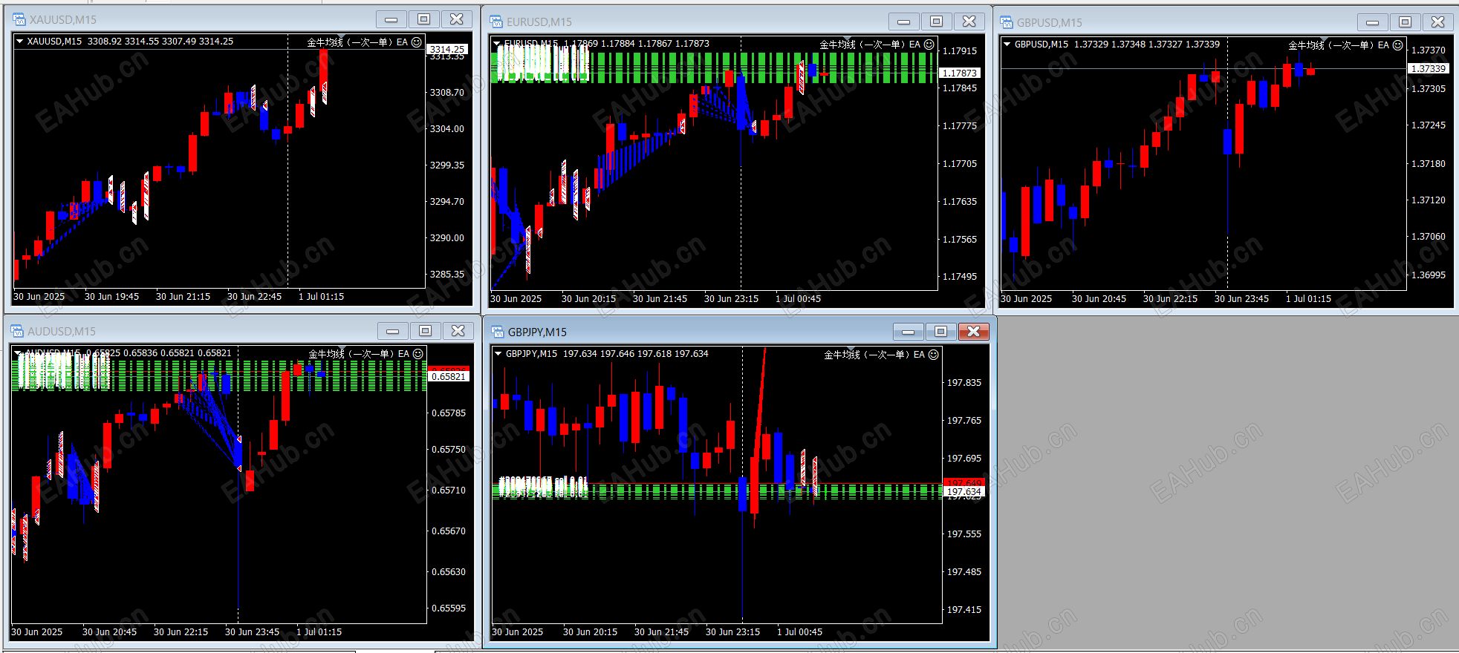Click the XAUUSD,M15 chart window icon
The image size is (1459, 653).
pyautogui.click(x=19, y=19)
